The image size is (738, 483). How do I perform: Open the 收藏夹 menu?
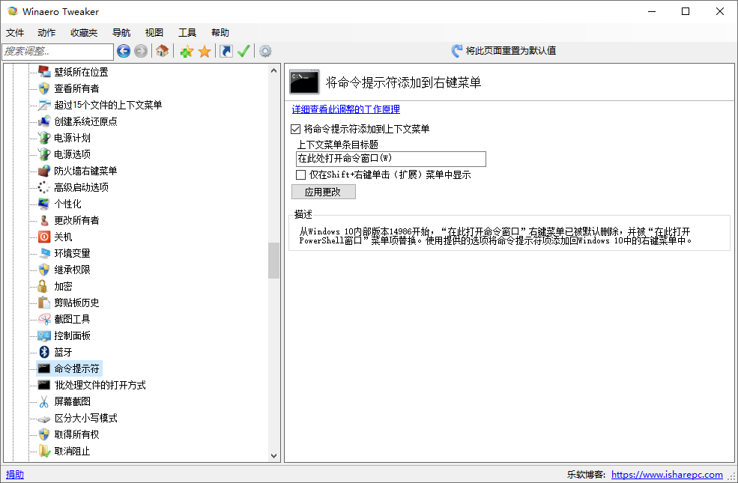[x=84, y=32]
